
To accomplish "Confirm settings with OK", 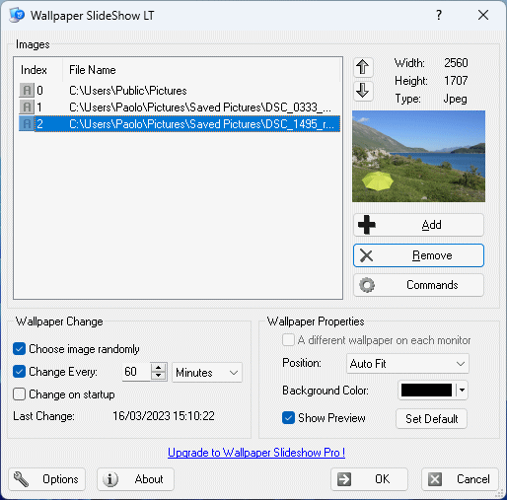I will 369,479.
